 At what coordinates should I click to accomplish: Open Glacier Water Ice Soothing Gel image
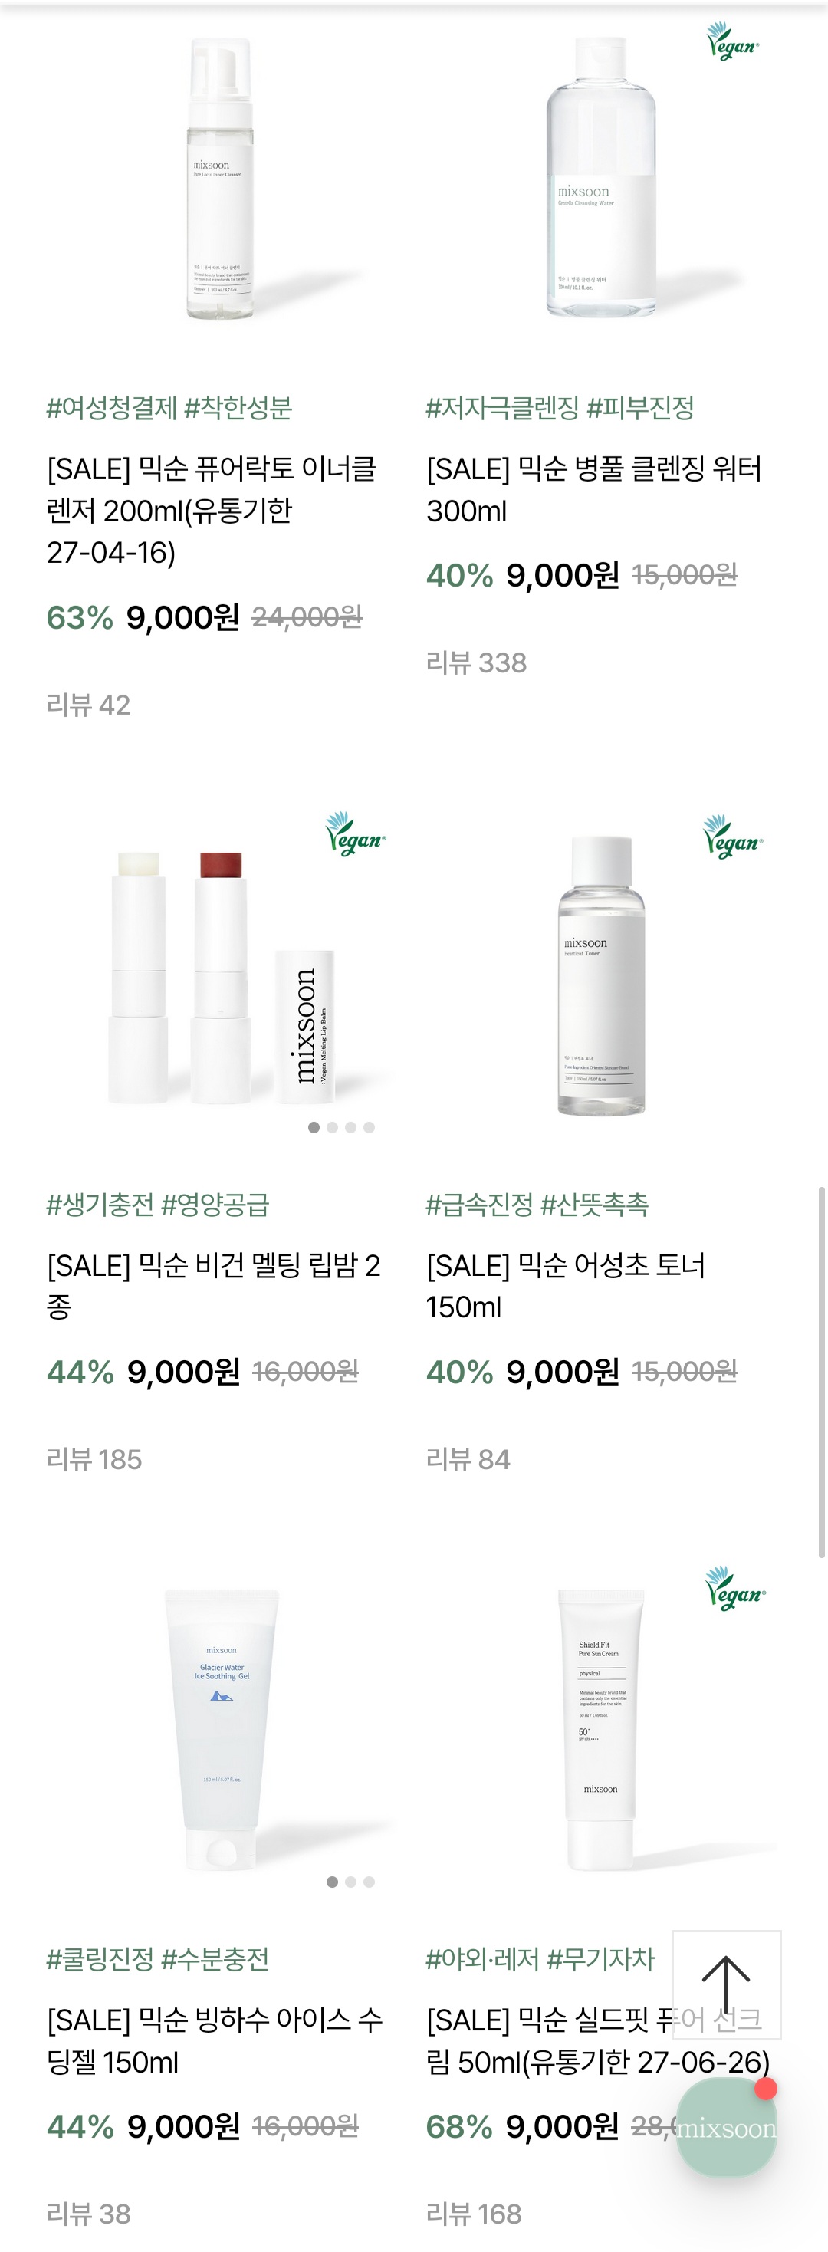coord(222,1729)
